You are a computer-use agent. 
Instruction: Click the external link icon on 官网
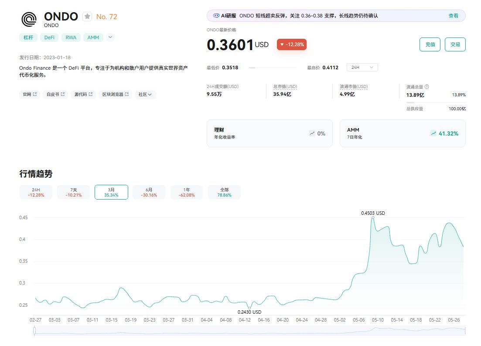pyautogui.click(x=34, y=94)
